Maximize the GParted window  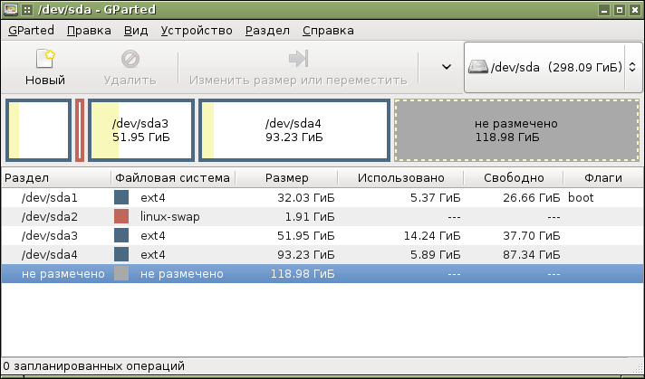pyautogui.click(x=620, y=10)
